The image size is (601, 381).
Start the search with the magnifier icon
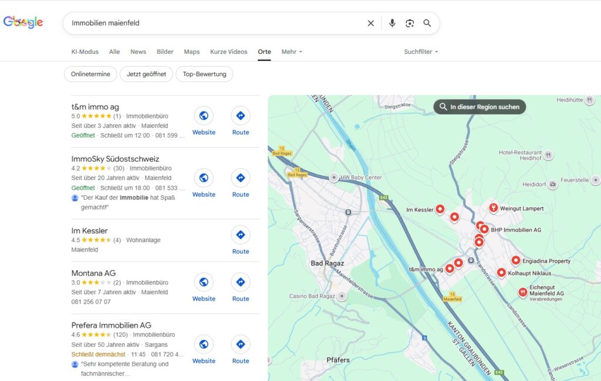click(x=427, y=23)
